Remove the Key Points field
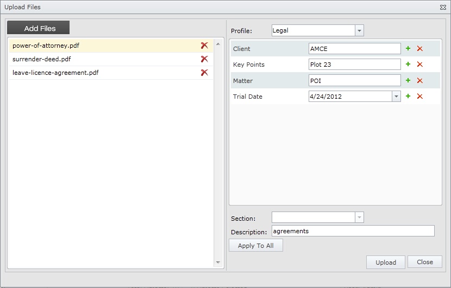The height and width of the screenshot is (288, 451). tap(419, 65)
